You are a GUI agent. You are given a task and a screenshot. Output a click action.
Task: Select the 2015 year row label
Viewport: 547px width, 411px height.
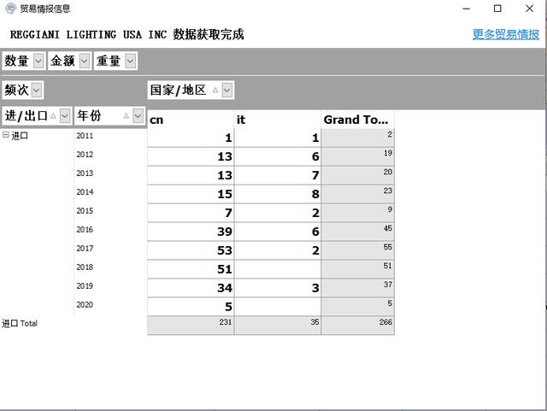pyautogui.click(x=85, y=211)
